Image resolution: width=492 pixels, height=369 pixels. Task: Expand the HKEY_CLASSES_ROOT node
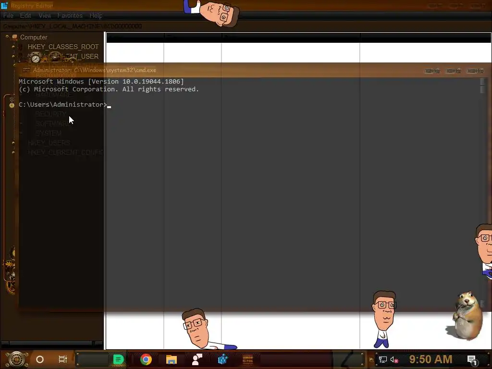[13, 47]
